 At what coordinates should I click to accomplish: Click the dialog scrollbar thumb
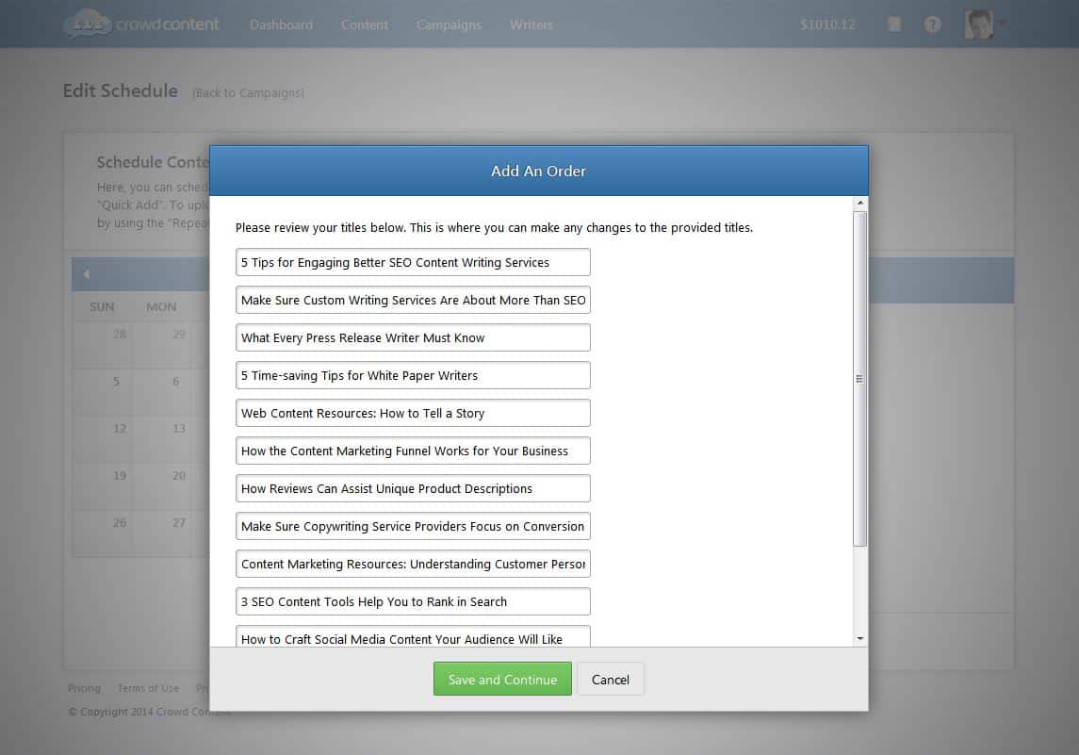tap(860, 377)
